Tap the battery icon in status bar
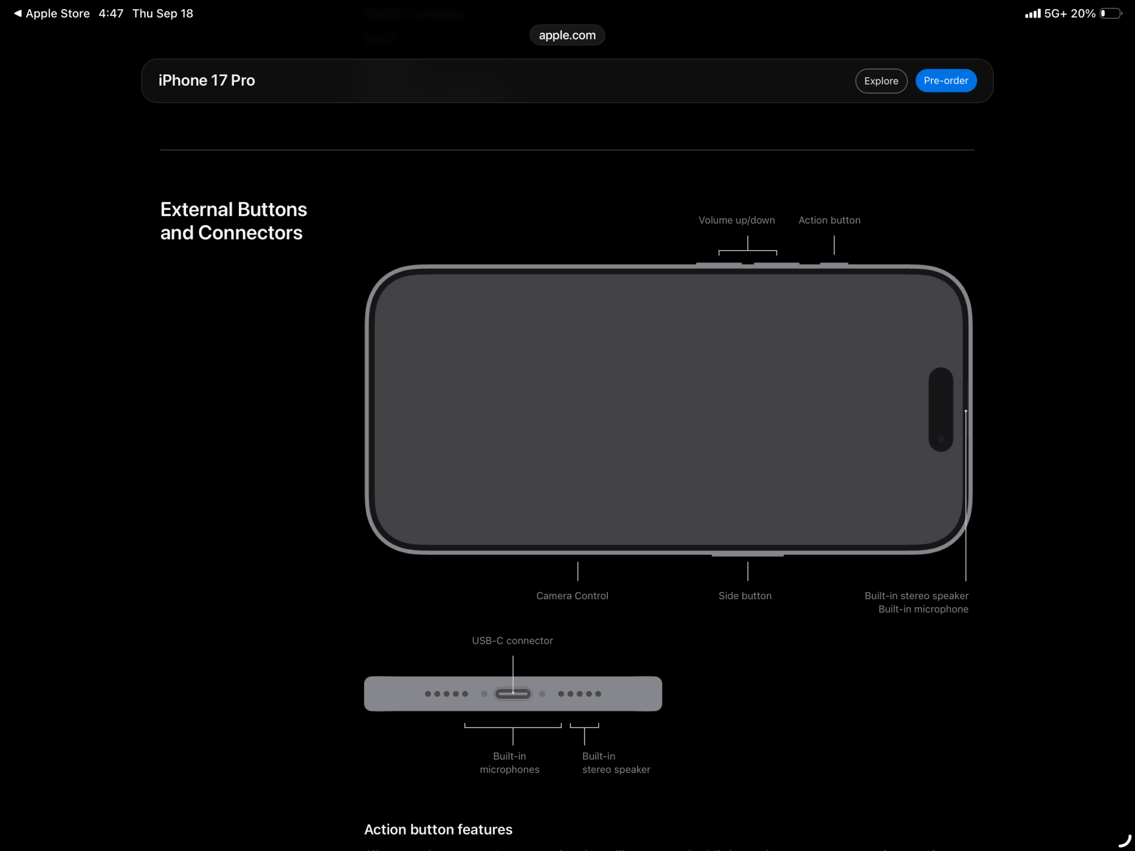The height and width of the screenshot is (851, 1135). pos(1110,14)
